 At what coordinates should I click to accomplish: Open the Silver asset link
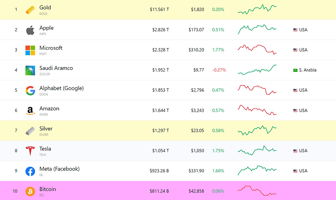point(46,129)
